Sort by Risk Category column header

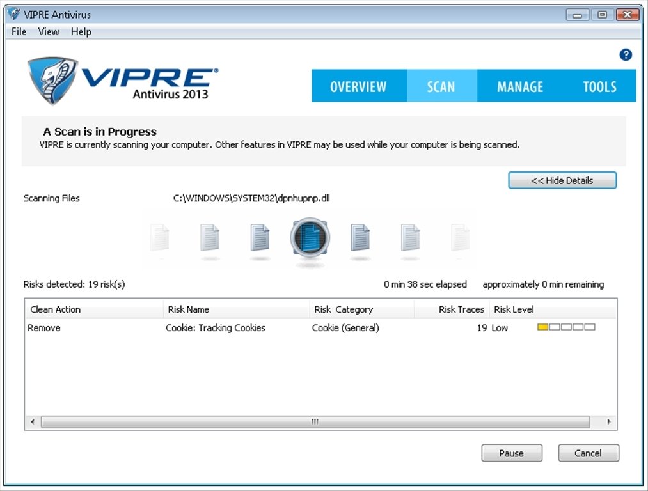coord(361,309)
